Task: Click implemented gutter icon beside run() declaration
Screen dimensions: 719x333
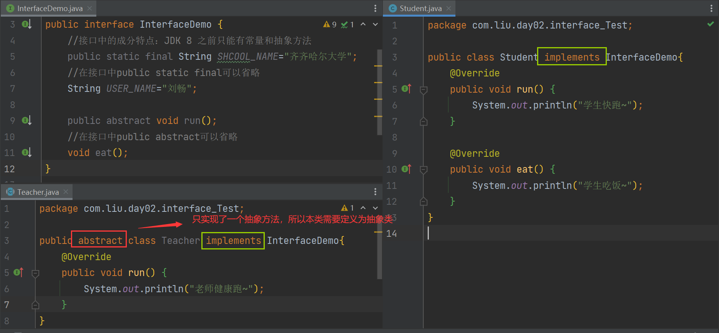Action: pyautogui.click(x=27, y=120)
